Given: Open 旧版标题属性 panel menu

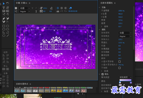Looking at the screenshot, I should [115, 3].
